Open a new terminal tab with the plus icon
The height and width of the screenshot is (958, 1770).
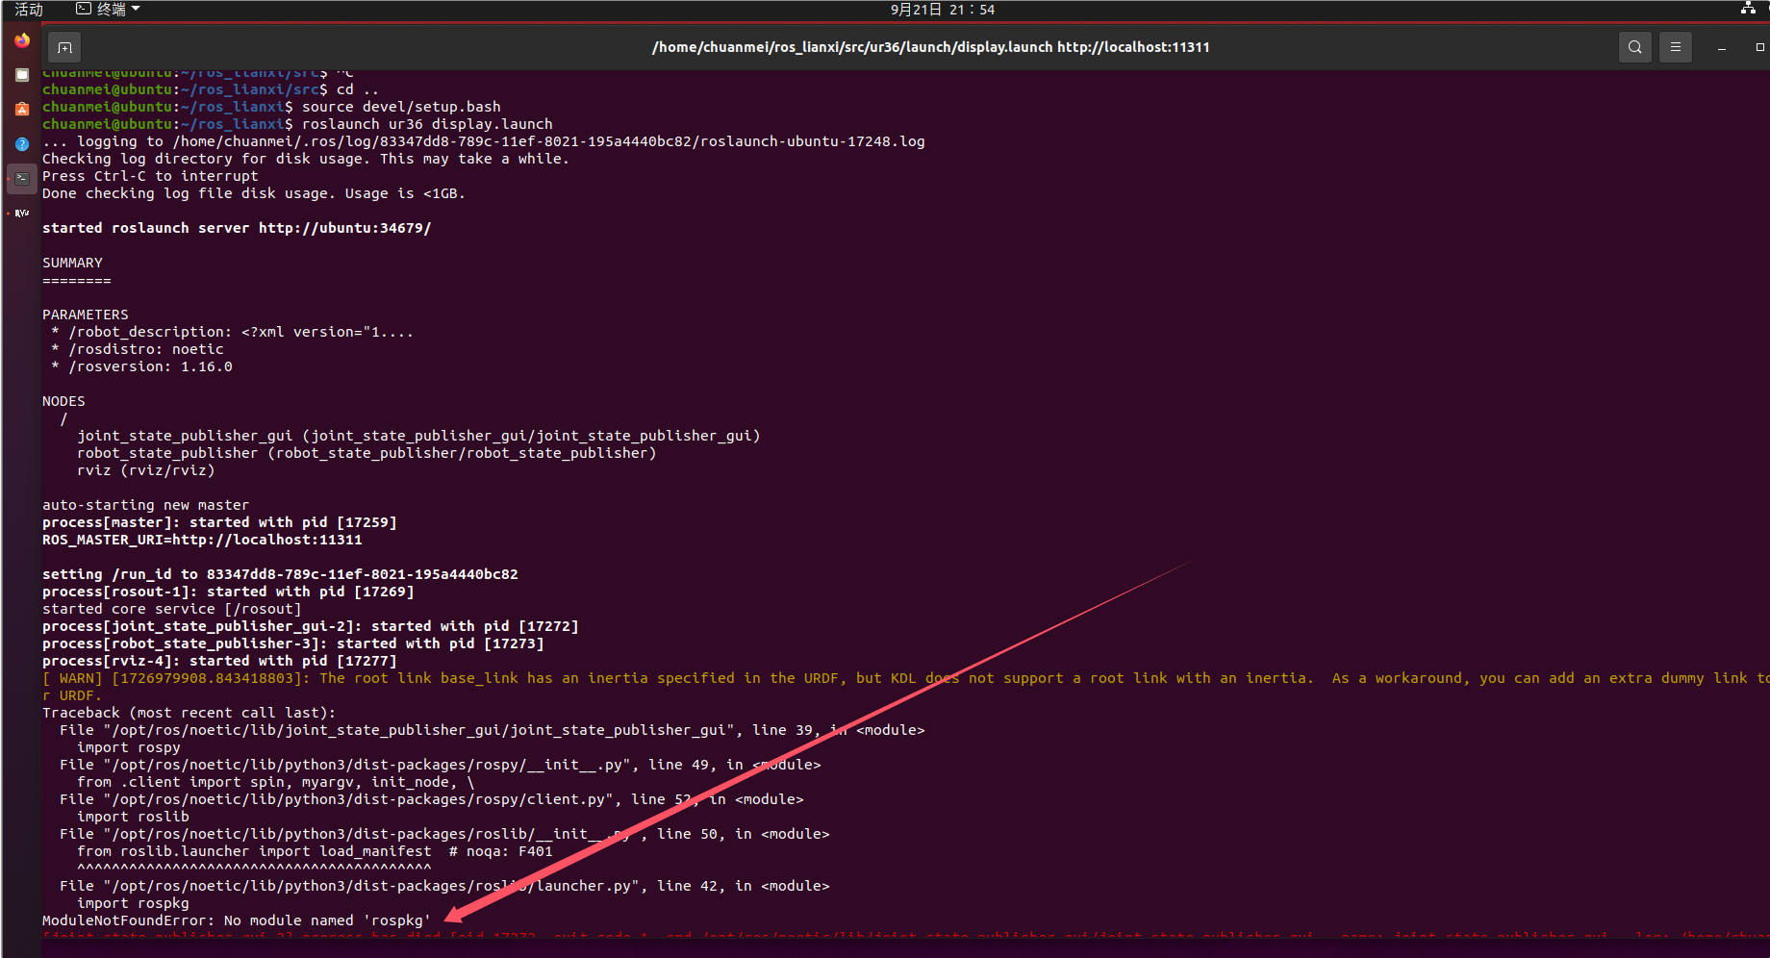63,46
